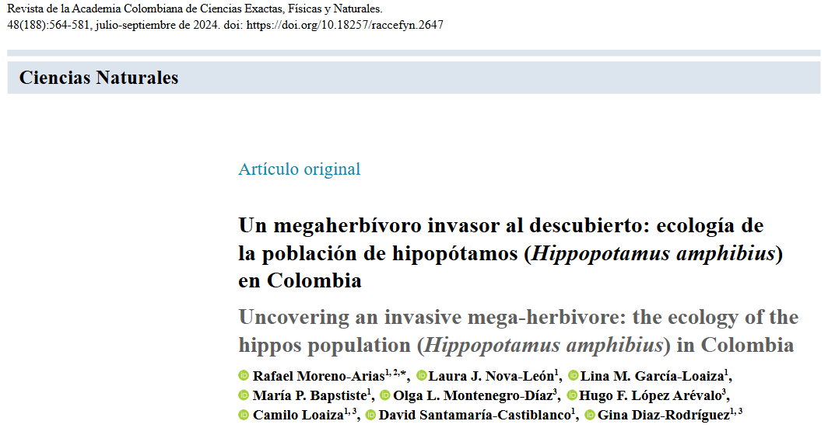Open ORCID icon beside Rafael Moreno-Arias
Screen dimensions: 828x428
coord(244,375)
